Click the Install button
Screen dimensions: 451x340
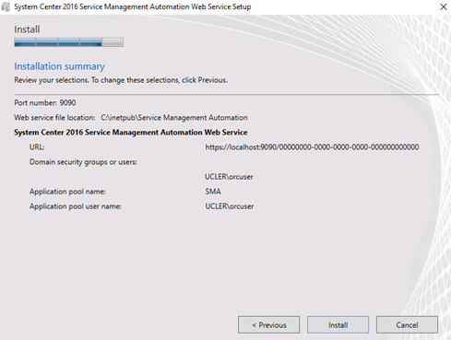click(338, 324)
